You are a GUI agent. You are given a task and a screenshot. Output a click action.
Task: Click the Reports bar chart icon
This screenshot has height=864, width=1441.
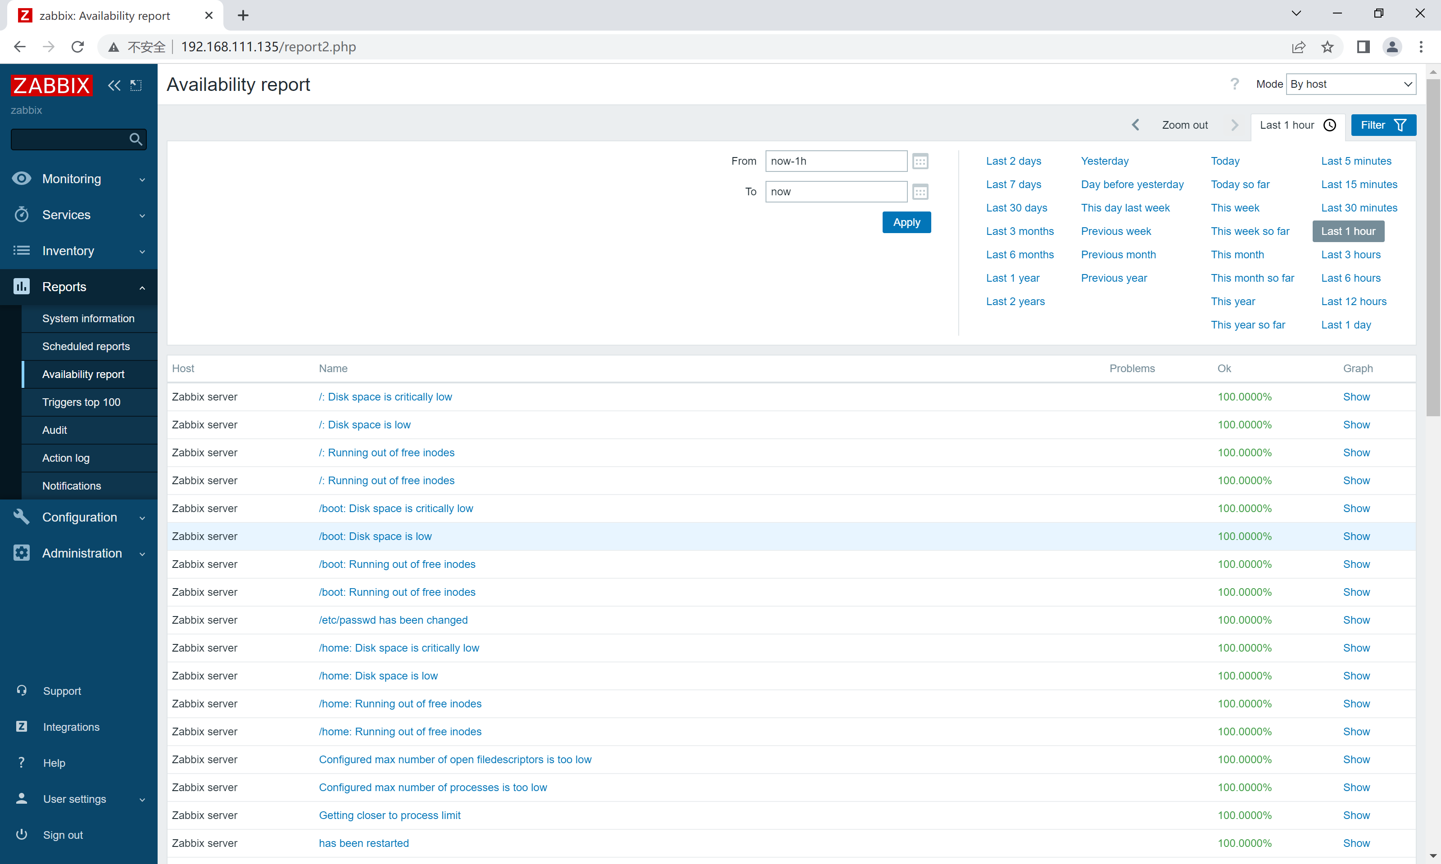pyautogui.click(x=22, y=286)
